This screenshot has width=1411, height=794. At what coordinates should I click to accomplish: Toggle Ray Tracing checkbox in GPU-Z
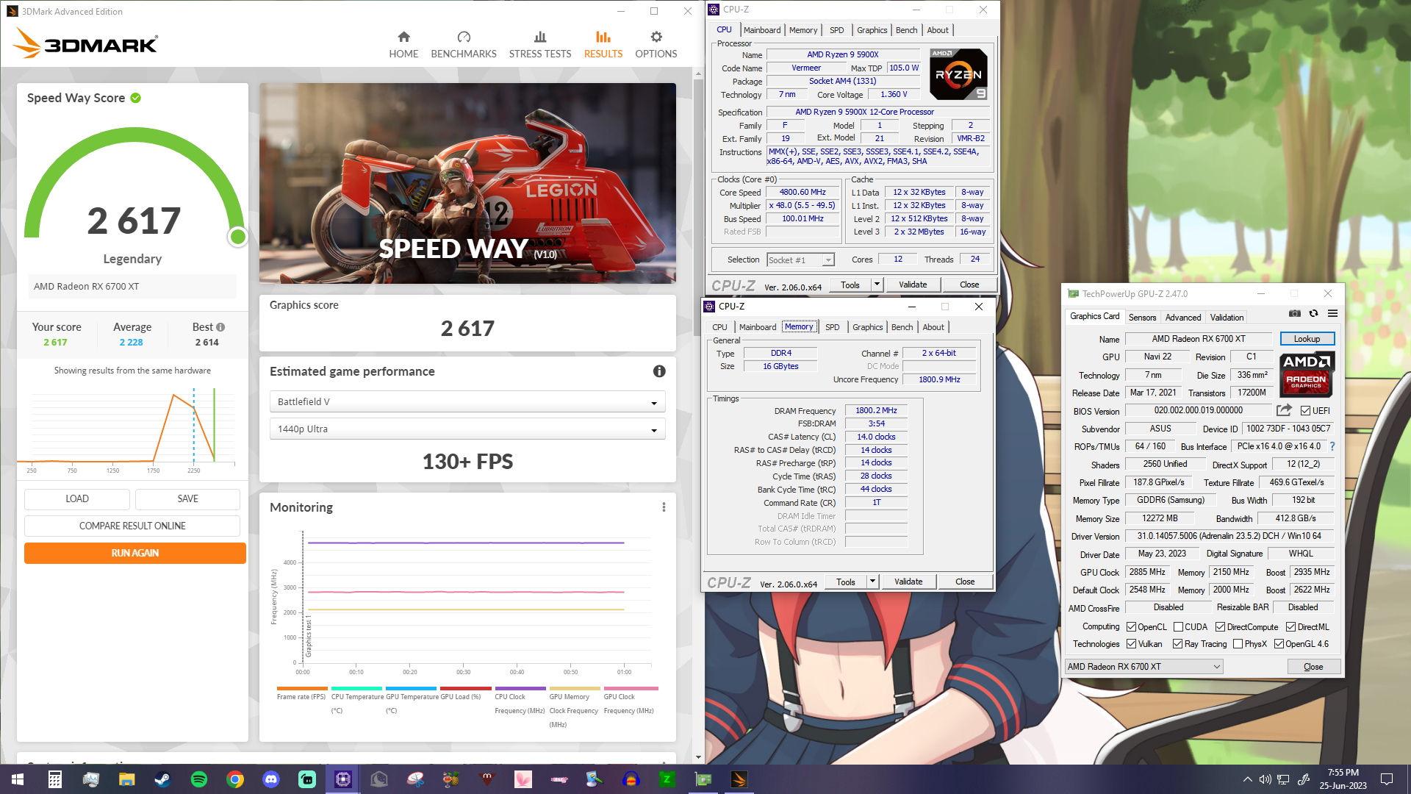click(x=1177, y=644)
